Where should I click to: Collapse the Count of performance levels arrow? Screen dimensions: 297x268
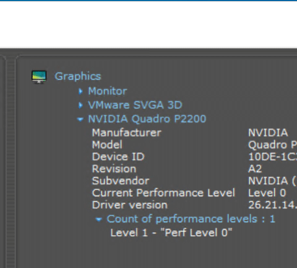(99, 219)
